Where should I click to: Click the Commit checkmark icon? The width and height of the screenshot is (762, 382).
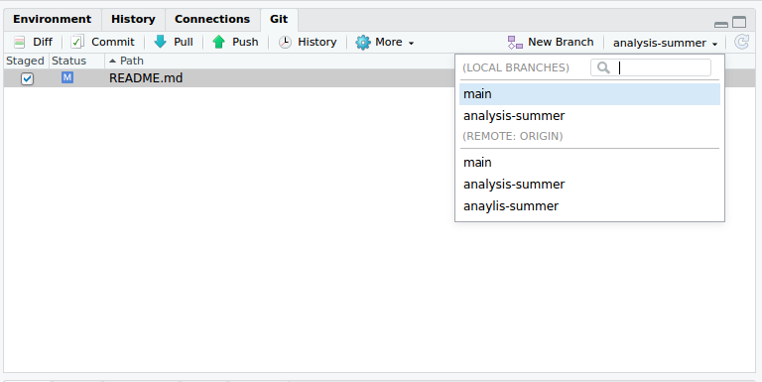coord(76,42)
